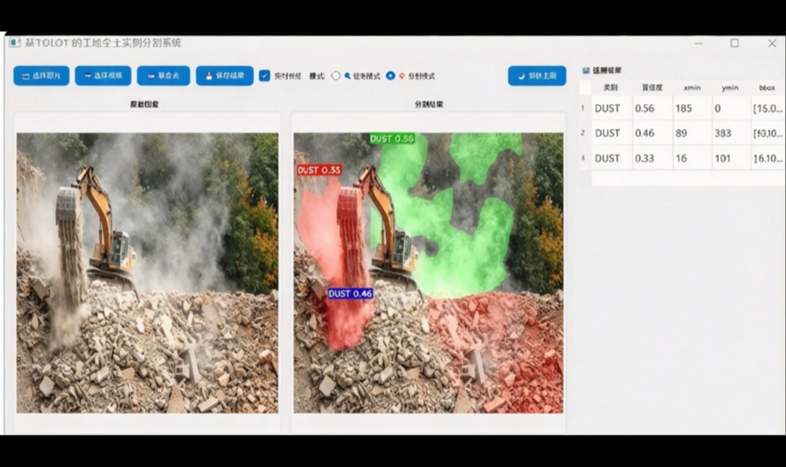
Task: Select table row header number 1
Action: (585, 108)
